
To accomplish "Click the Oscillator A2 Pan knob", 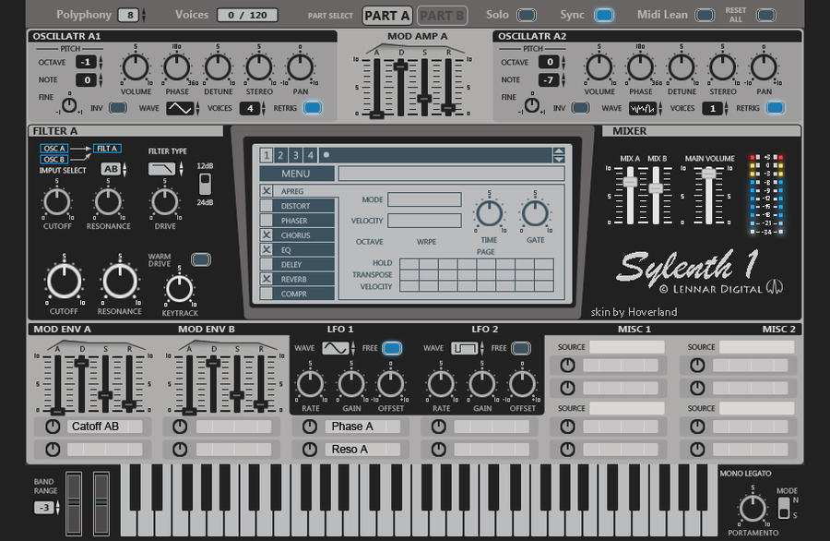I will (764, 67).
